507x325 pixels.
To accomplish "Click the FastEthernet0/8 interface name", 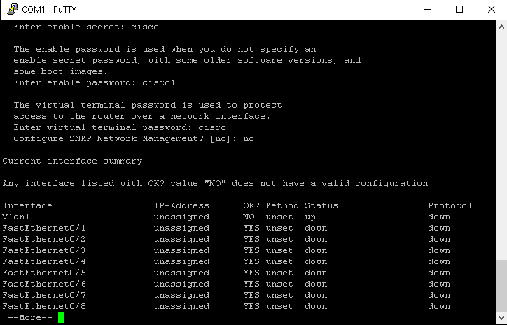I will (44, 306).
